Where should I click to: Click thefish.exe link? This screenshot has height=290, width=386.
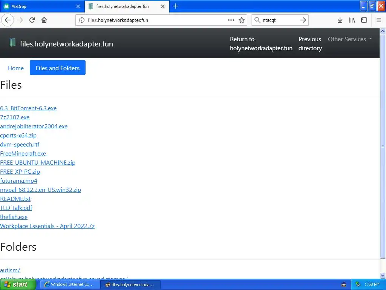[14, 217]
